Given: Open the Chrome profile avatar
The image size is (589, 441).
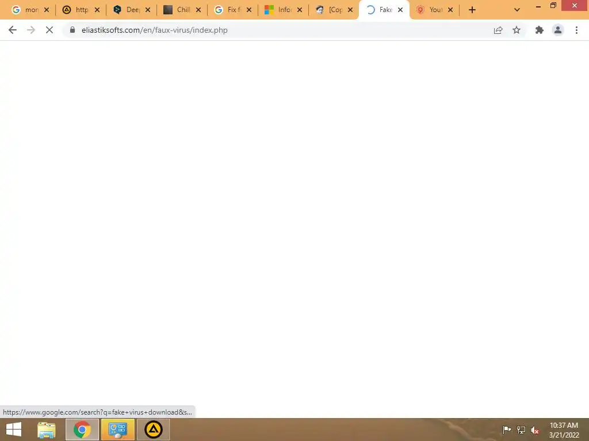Looking at the screenshot, I should click(558, 30).
